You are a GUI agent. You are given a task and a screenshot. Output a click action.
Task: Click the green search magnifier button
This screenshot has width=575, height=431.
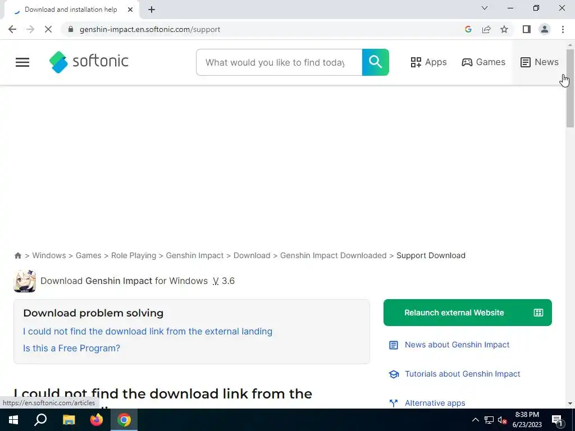click(376, 62)
